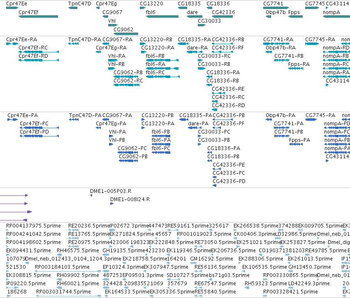Select the CG18335 gene label
This screenshot has width=350, height=298.
189,4
